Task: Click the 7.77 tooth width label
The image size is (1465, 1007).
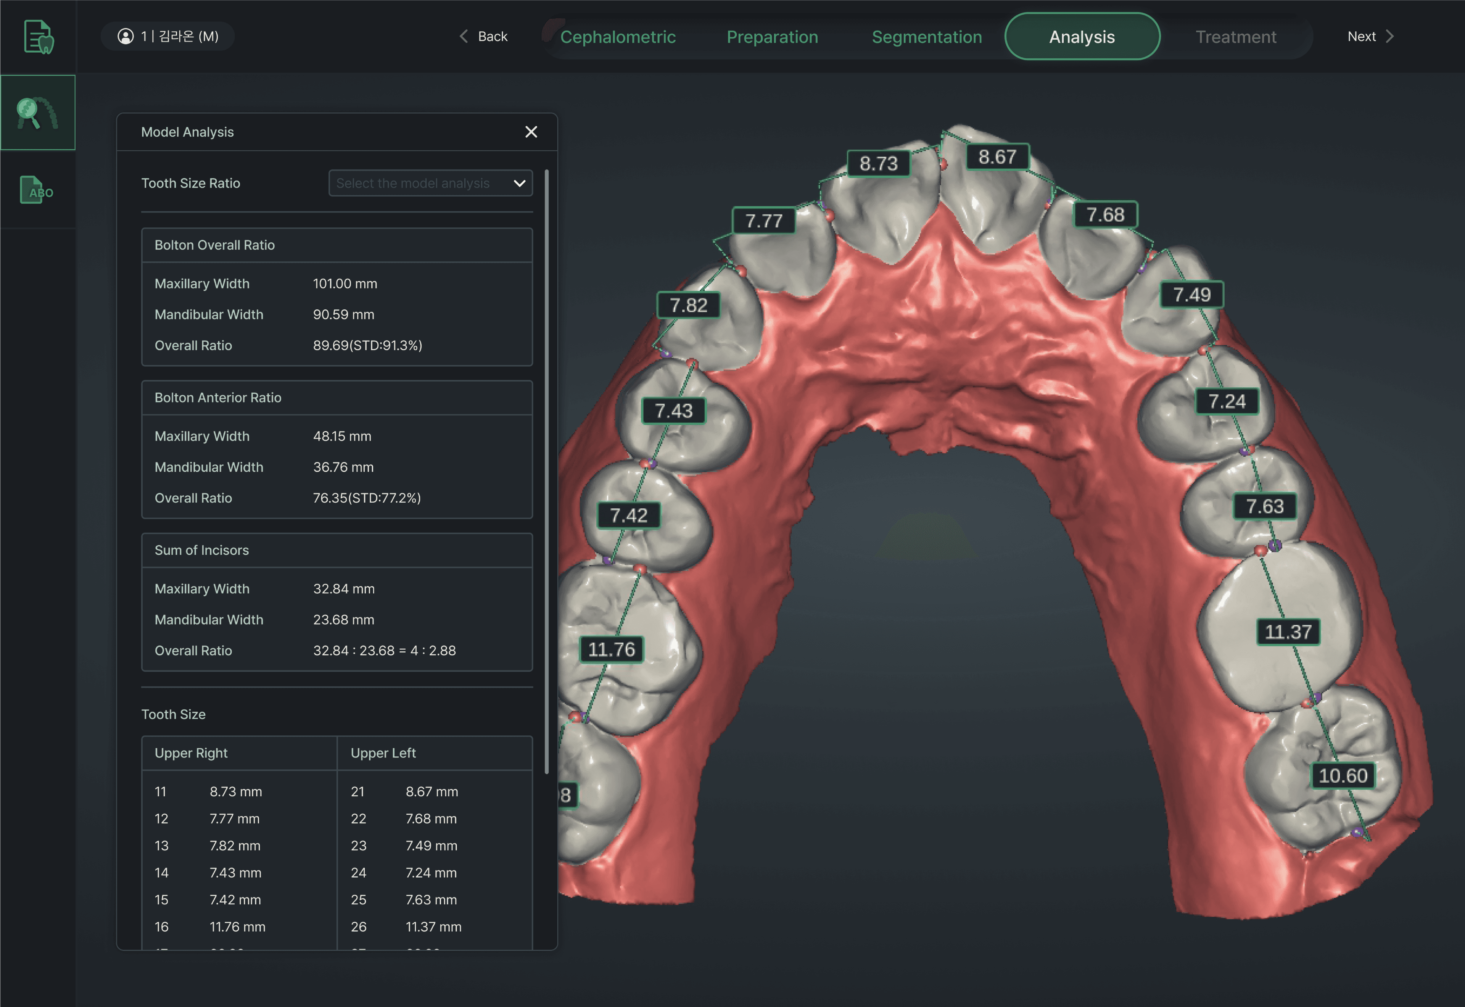Action: tap(764, 221)
